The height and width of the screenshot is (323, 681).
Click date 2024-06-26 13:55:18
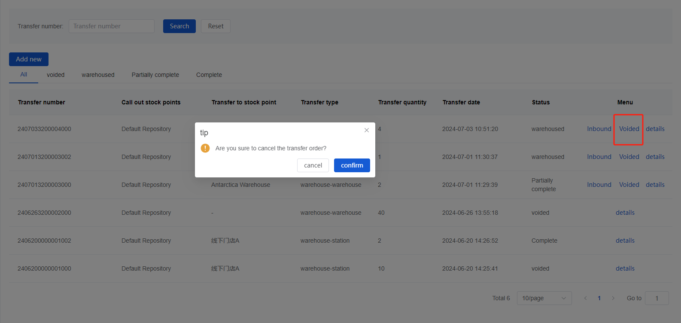[470, 213]
